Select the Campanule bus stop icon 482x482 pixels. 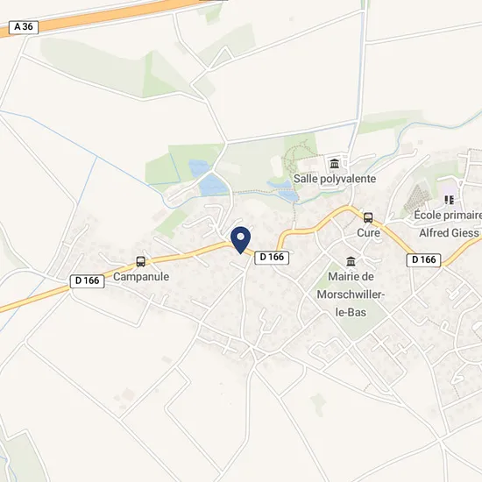tap(141, 262)
